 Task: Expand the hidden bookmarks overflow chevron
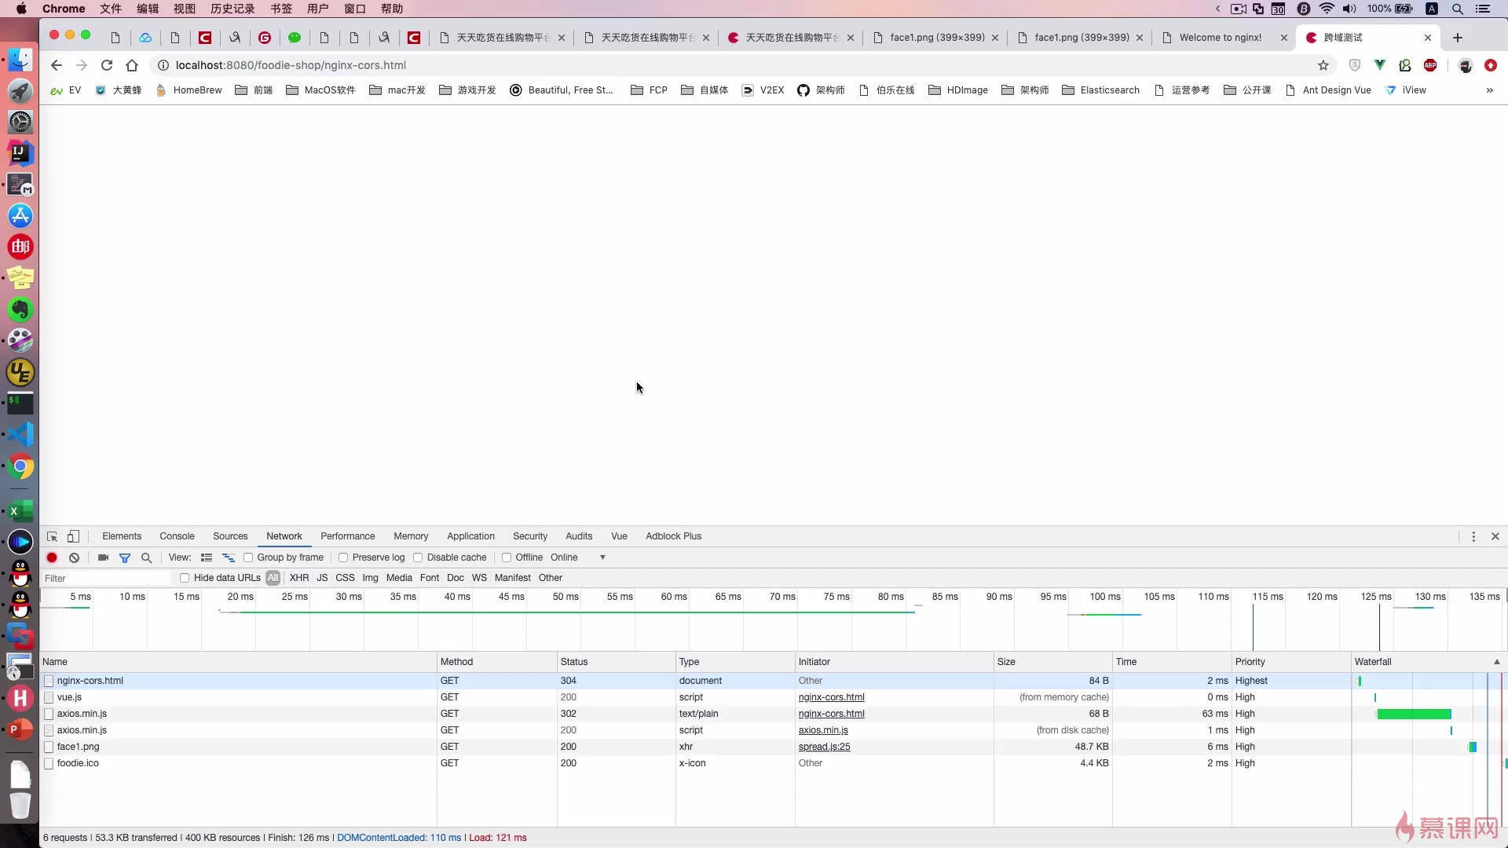coord(1489,90)
